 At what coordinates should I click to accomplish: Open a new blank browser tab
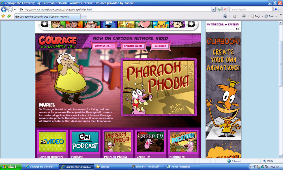84,17
